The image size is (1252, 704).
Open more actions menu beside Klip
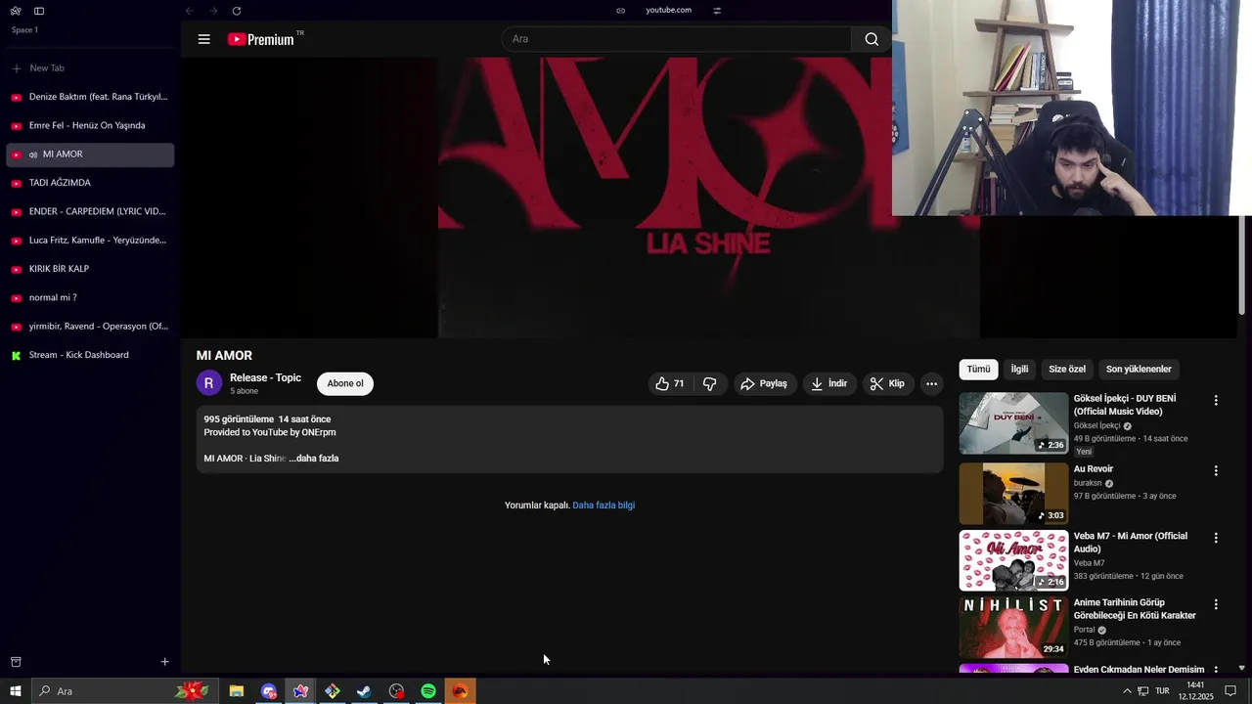931,384
